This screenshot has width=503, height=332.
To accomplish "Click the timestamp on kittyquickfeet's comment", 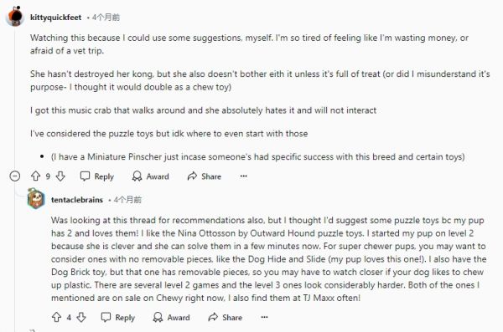I will [106, 18].
